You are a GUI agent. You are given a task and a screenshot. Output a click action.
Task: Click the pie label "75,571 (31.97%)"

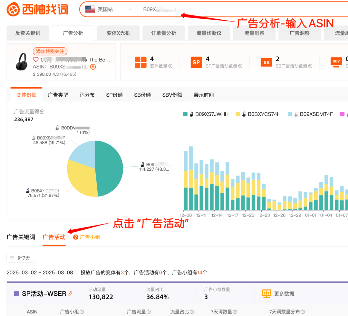click(x=43, y=196)
